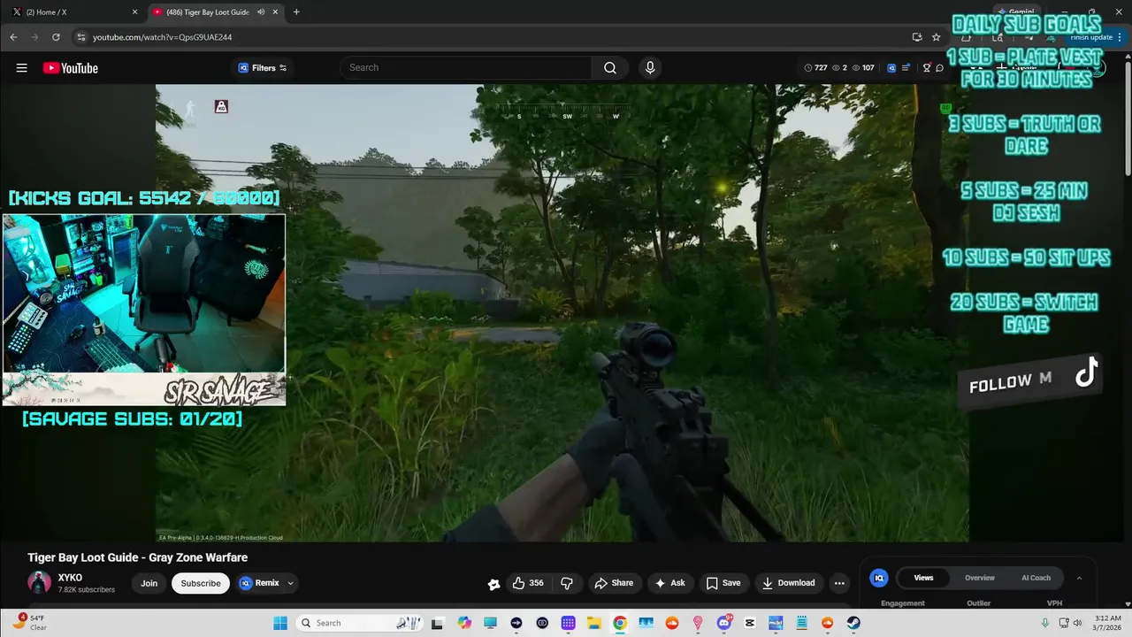This screenshot has height=637, width=1132.
Task: Expand the Remix dropdown arrow
Action: [x=290, y=583]
